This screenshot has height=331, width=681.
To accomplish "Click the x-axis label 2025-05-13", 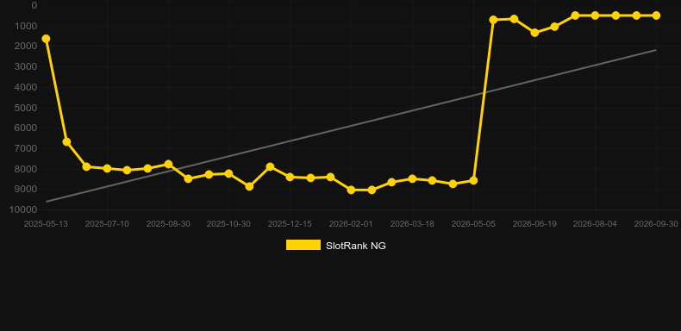I will pos(46,224).
